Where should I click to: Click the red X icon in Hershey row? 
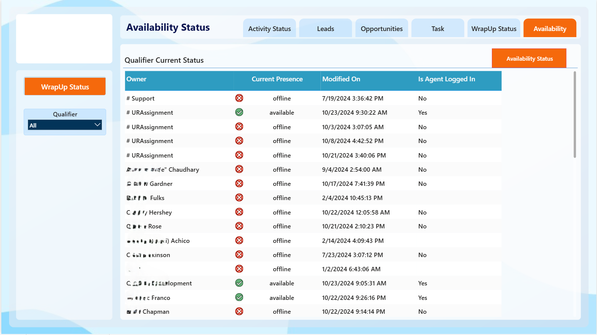[239, 212]
